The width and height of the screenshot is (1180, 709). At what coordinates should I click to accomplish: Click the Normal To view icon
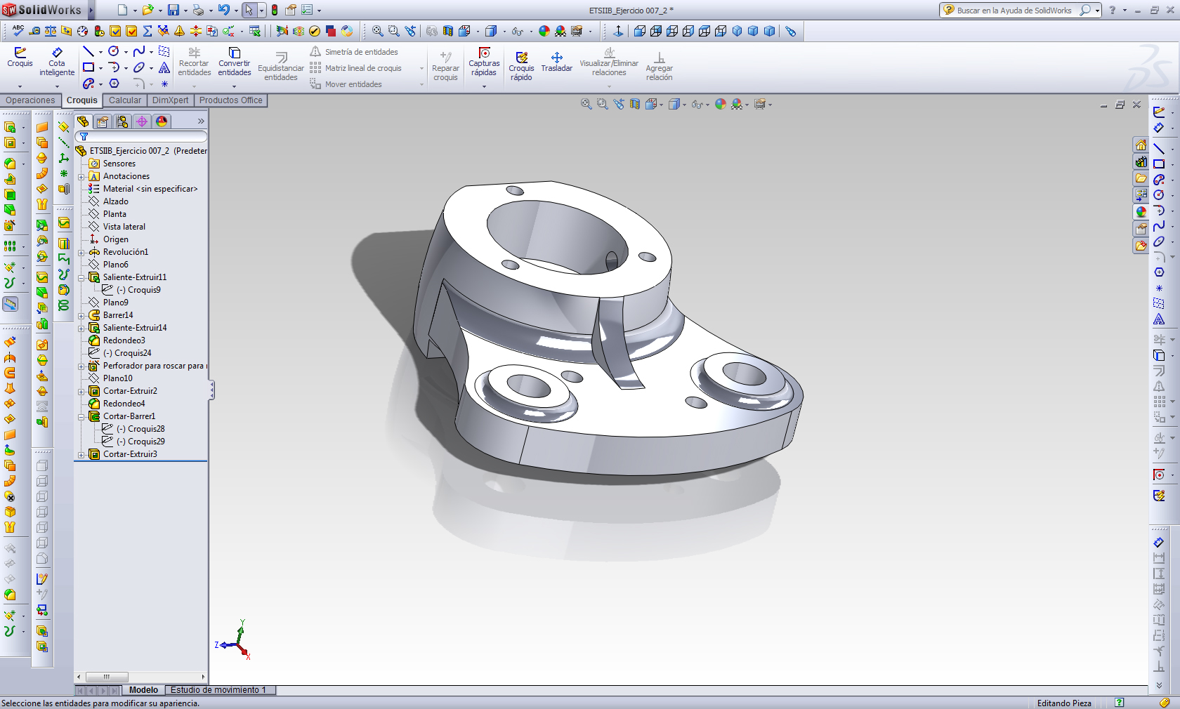coord(618,31)
